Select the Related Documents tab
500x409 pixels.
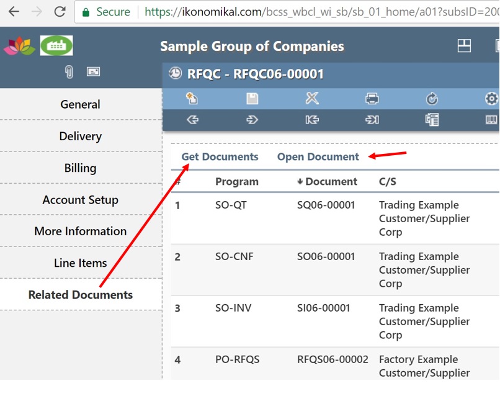point(81,294)
